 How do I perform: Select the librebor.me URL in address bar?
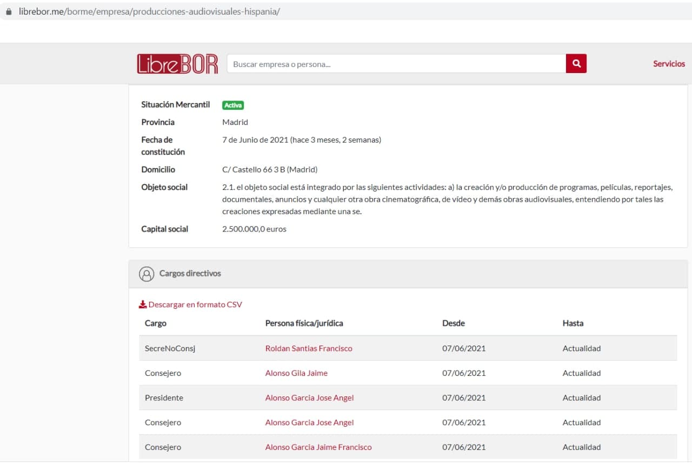tap(149, 11)
